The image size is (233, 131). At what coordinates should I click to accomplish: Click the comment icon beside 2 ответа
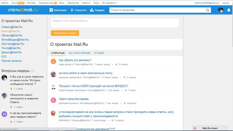point(116,64)
